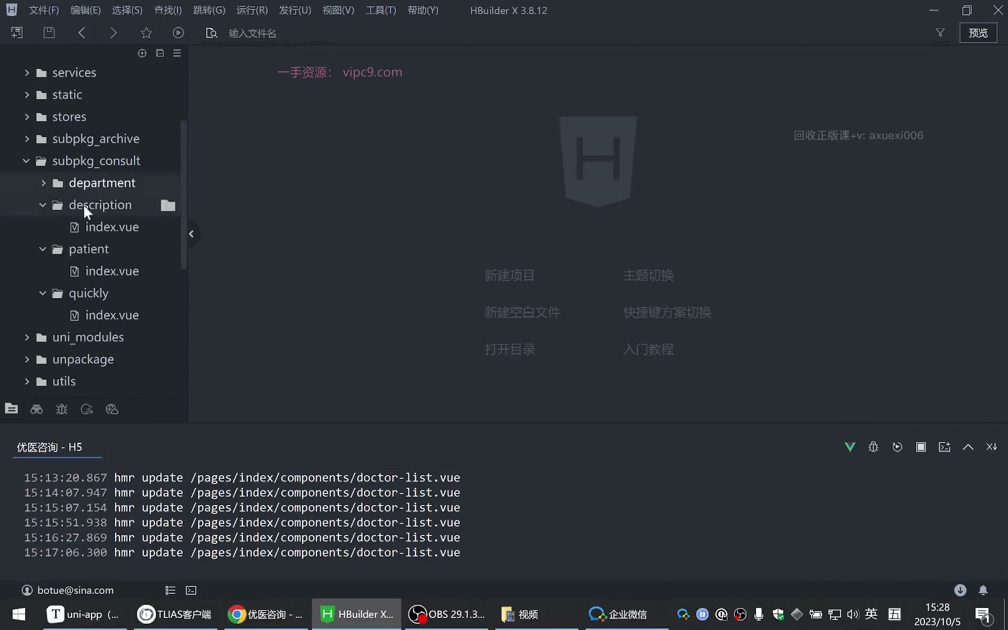Click the 预览 preview button
The width and height of the screenshot is (1008, 630).
978,33
